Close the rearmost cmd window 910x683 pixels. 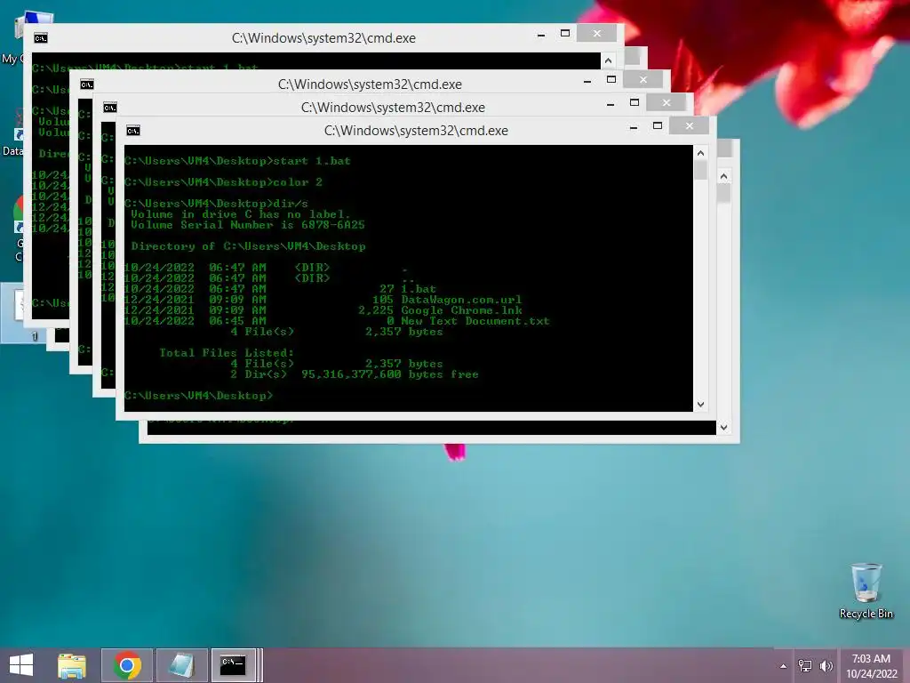pyautogui.click(x=596, y=33)
